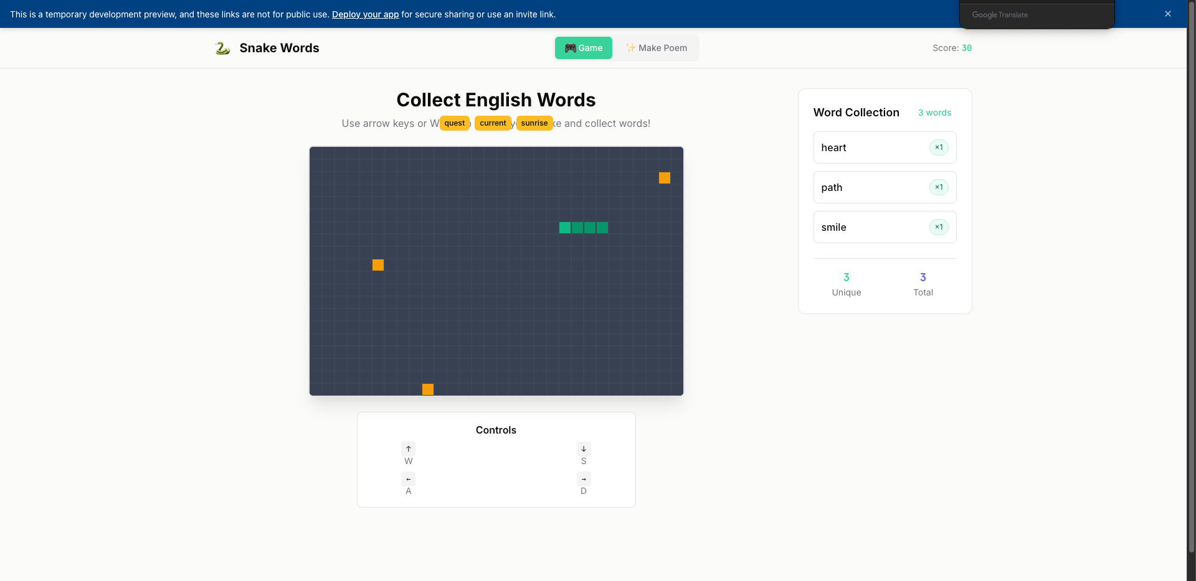Switch to the Game tab
The image size is (1196, 581).
pos(583,48)
